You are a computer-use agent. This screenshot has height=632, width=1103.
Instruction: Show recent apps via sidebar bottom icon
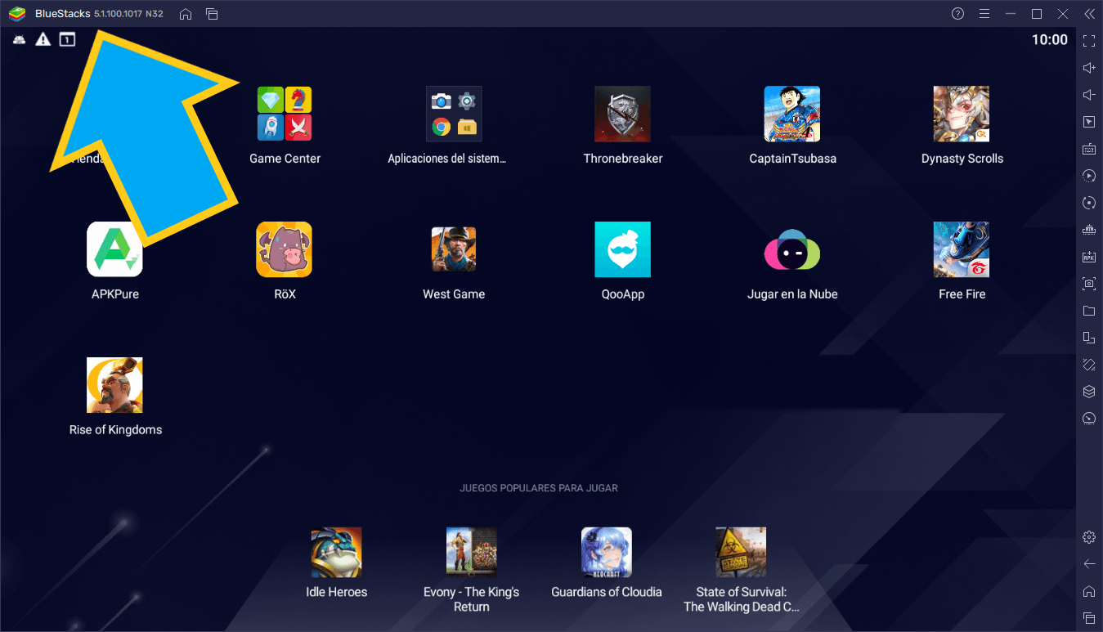click(1088, 618)
